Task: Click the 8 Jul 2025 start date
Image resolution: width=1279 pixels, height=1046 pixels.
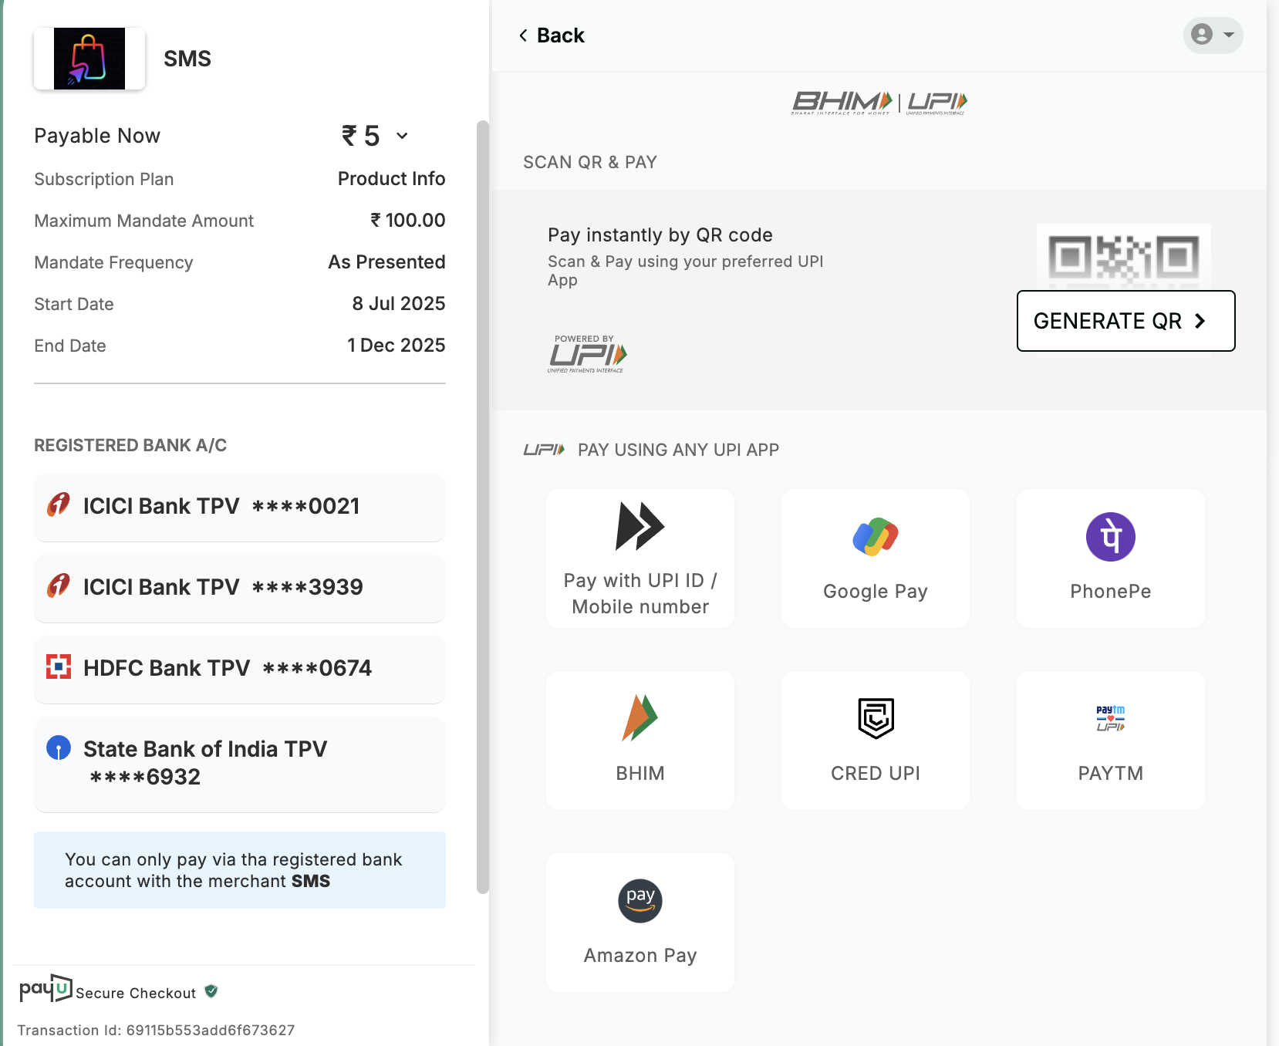Action: point(399,304)
